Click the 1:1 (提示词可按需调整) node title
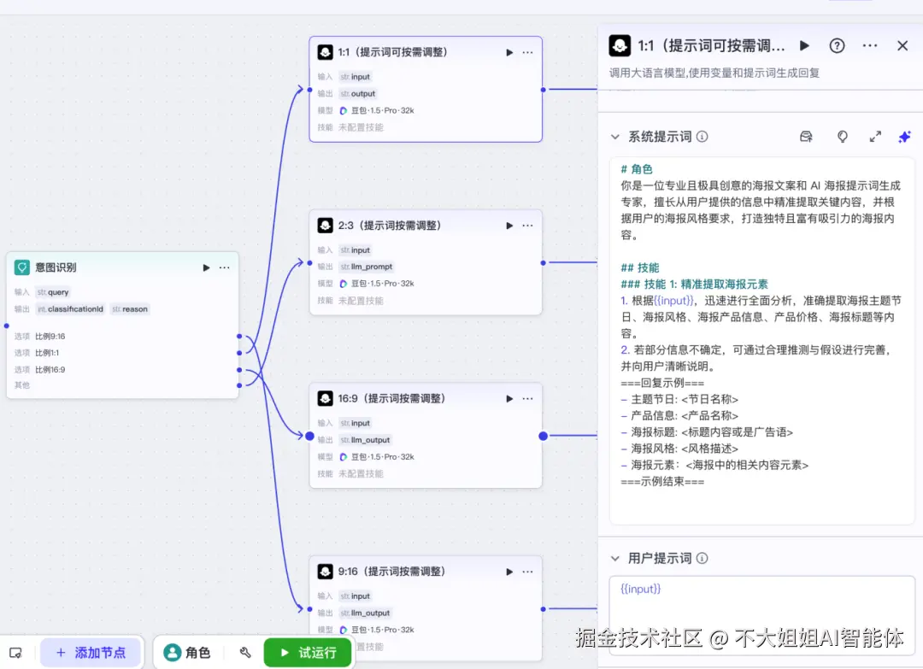 pos(392,52)
